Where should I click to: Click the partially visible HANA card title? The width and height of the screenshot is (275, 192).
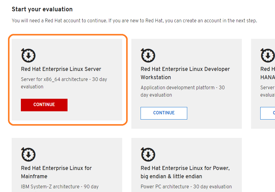268,73
